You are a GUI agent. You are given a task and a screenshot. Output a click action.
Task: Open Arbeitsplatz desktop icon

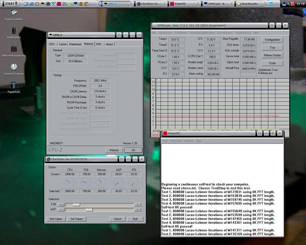point(14,33)
